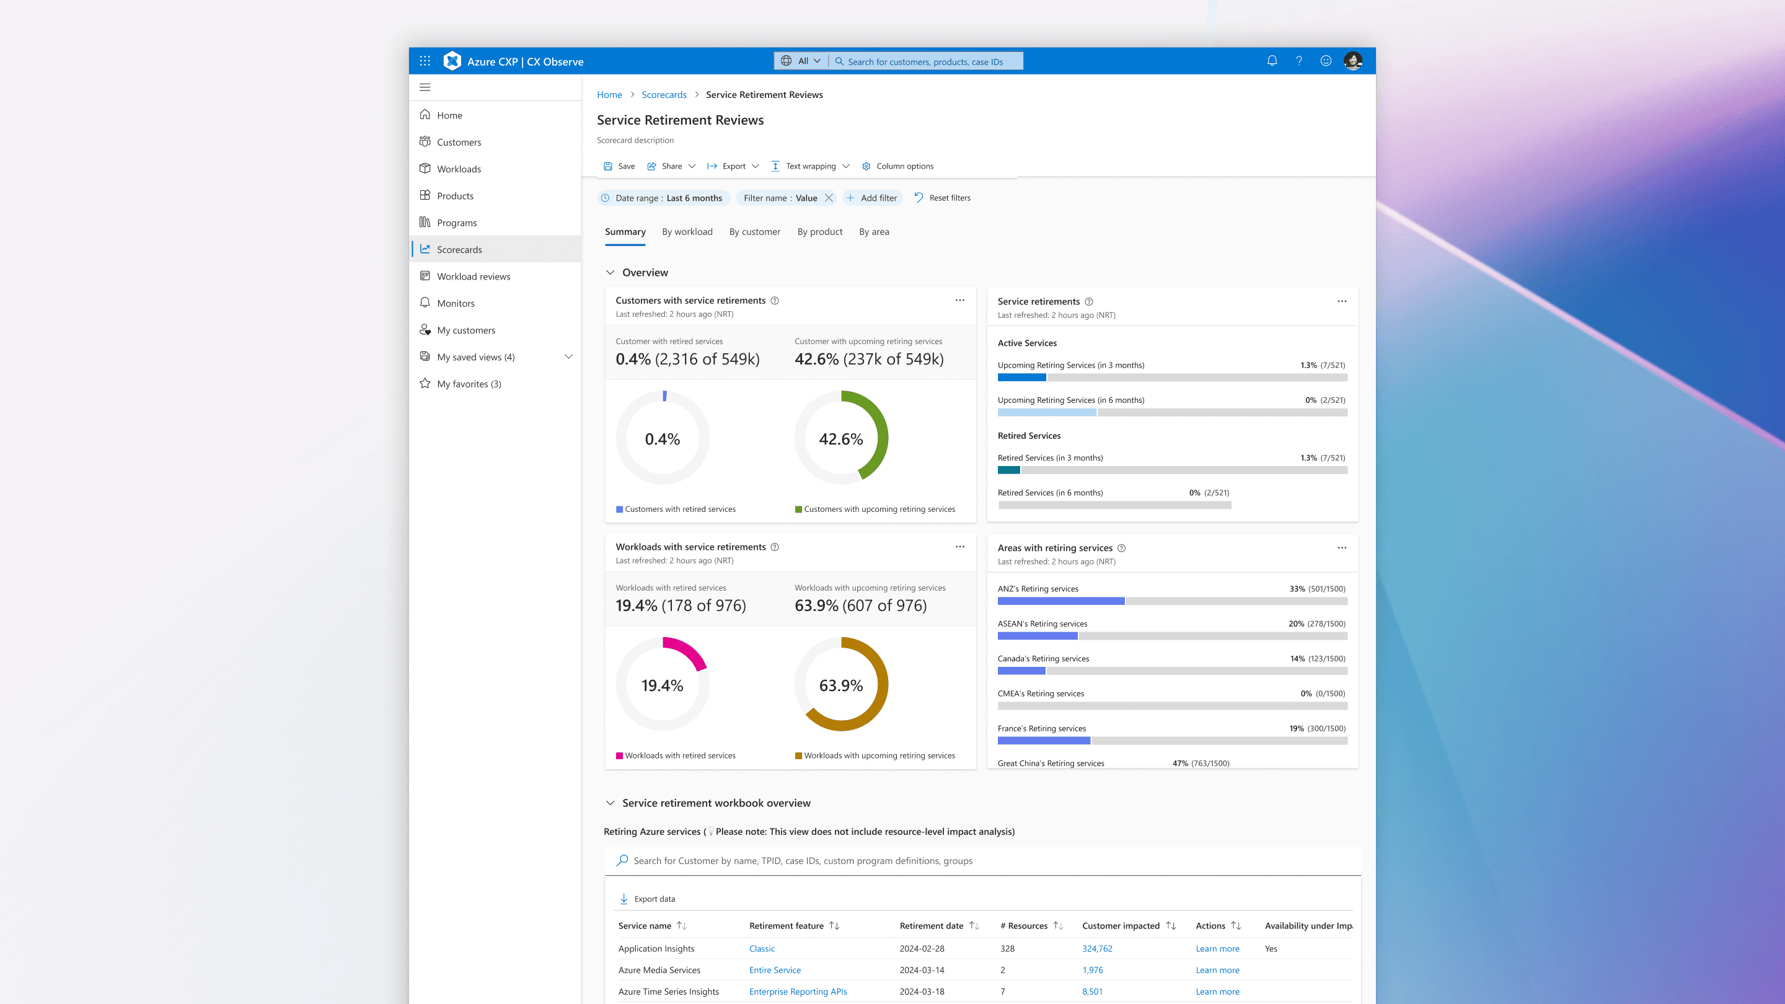The width and height of the screenshot is (1785, 1004).
Task: Open Learn more link for Application Insights
Action: tap(1217, 949)
